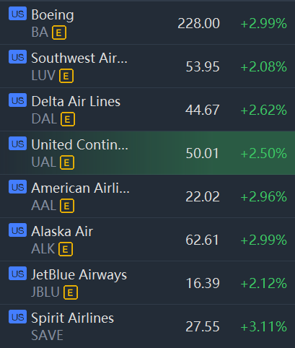Click the E earnings badge beside DAL
The width and height of the screenshot is (295, 348).
coord(68,119)
